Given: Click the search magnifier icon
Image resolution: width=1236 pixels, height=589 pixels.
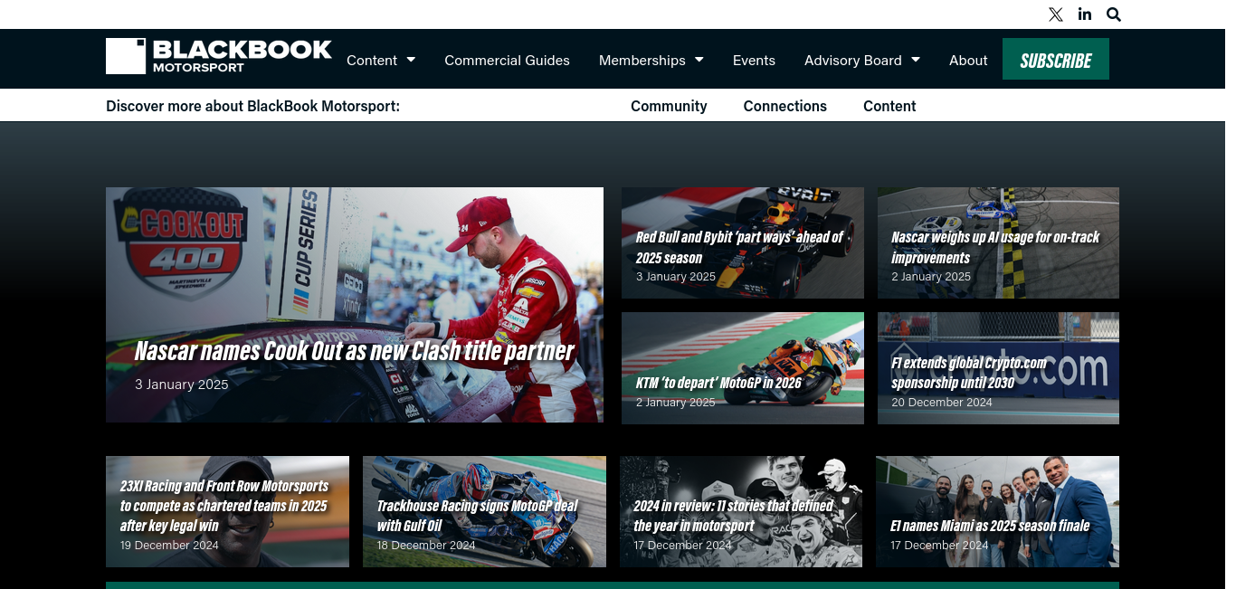Looking at the screenshot, I should [x=1114, y=14].
